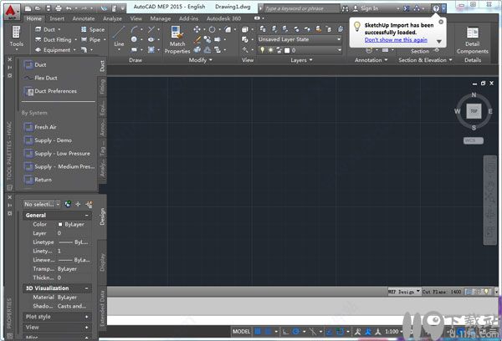Select the Move tool in Modify panel
This screenshot has width=502, height=341.
click(197, 29)
